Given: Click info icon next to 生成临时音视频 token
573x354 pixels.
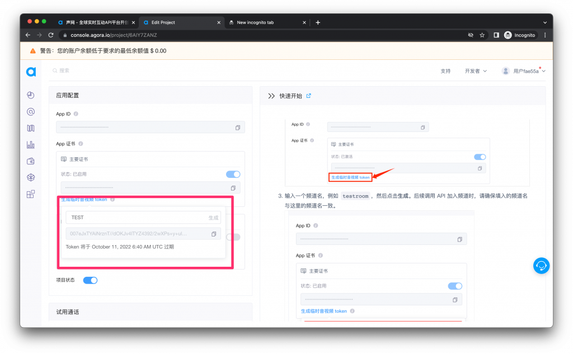Looking at the screenshot, I should 112,200.
